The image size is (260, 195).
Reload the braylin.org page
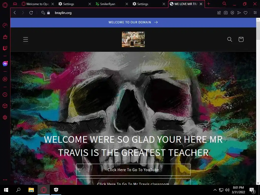pyautogui.click(x=31, y=13)
